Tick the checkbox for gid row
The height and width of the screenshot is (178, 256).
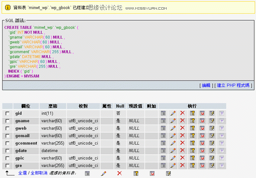coord(7,113)
